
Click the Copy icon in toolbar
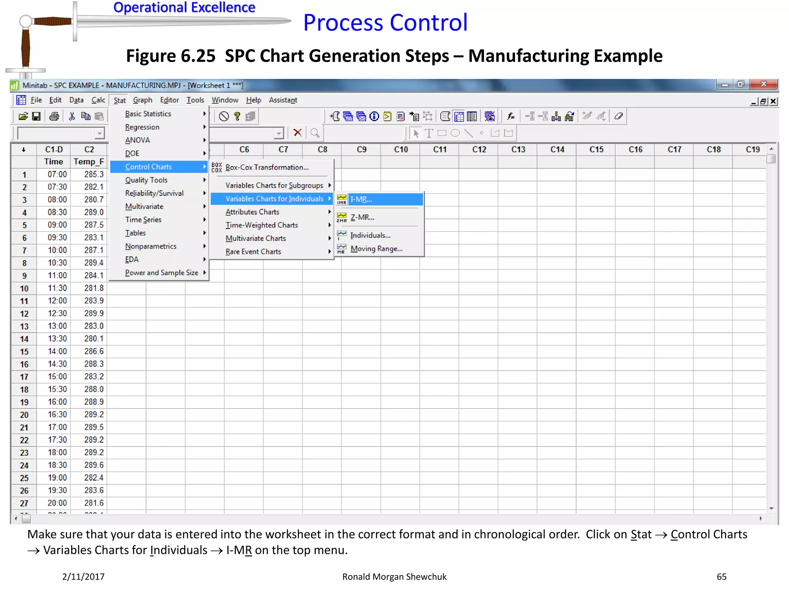coord(86,116)
